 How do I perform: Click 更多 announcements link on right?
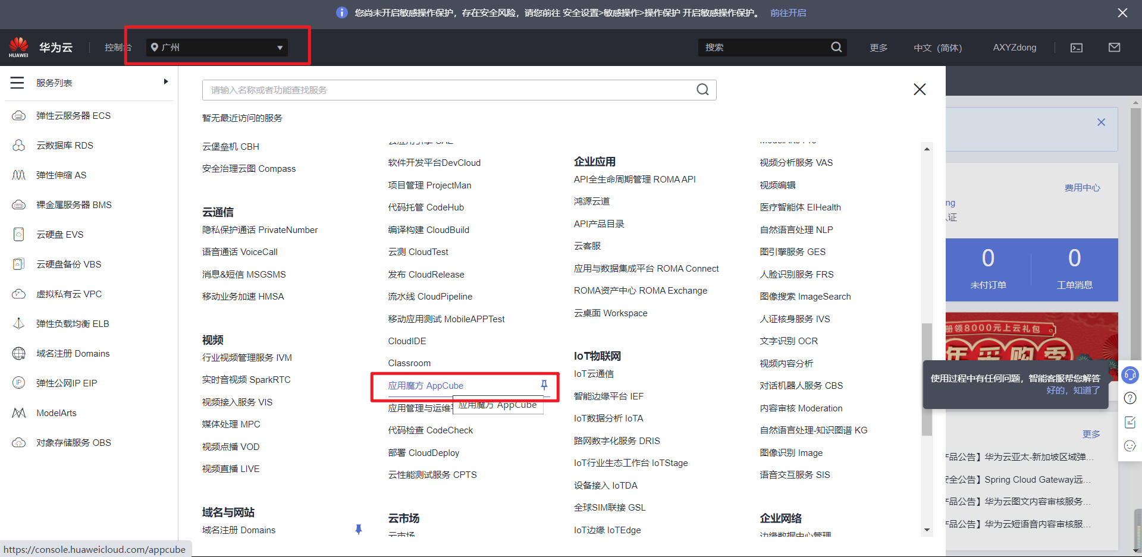pos(1091,434)
